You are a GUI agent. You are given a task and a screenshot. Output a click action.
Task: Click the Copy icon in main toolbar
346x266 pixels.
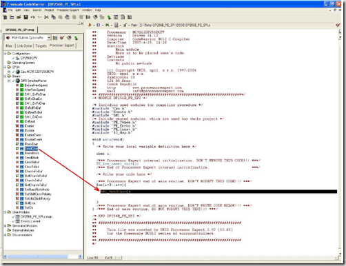tap(53, 17)
